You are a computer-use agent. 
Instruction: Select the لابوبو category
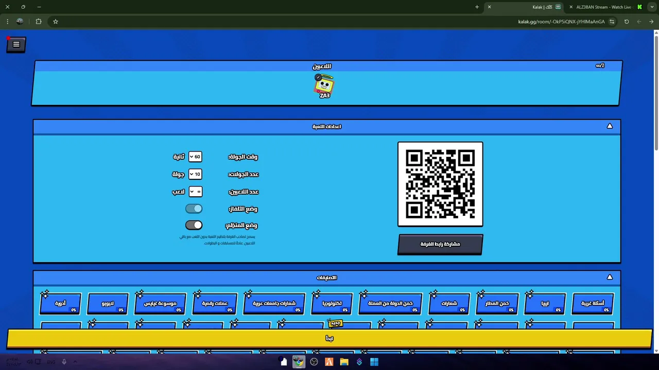tap(108, 304)
